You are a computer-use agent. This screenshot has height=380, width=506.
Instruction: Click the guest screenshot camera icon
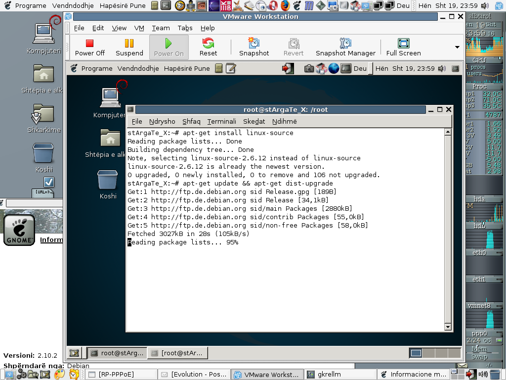309,68
